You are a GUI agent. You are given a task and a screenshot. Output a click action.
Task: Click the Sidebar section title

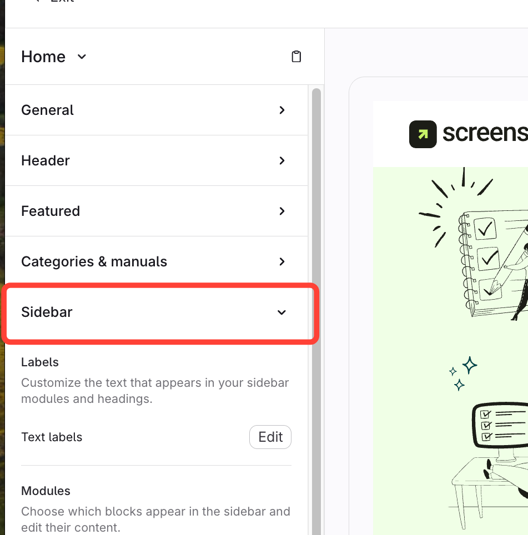click(47, 312)
